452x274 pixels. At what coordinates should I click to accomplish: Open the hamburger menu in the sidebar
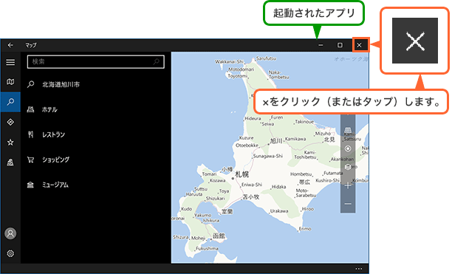10,62
